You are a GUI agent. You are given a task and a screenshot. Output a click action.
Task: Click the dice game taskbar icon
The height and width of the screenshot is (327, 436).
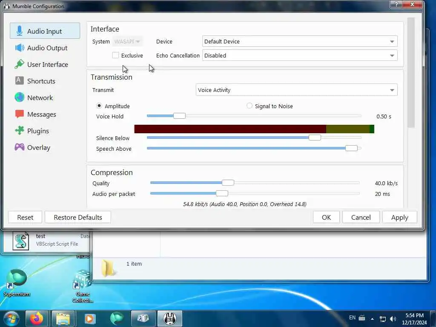(143, 318)
